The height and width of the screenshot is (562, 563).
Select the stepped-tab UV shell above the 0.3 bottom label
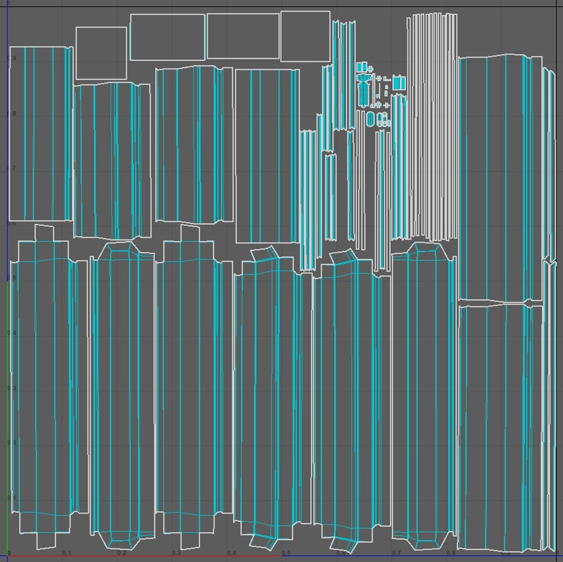point(194,387)
